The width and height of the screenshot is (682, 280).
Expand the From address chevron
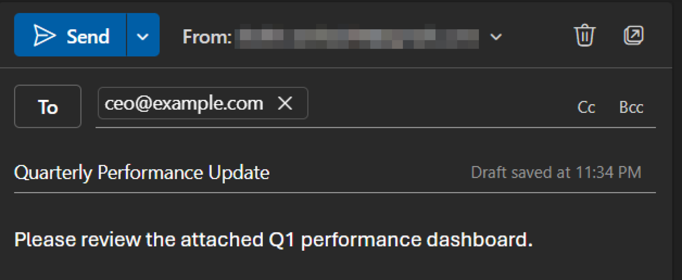(496, 37)
